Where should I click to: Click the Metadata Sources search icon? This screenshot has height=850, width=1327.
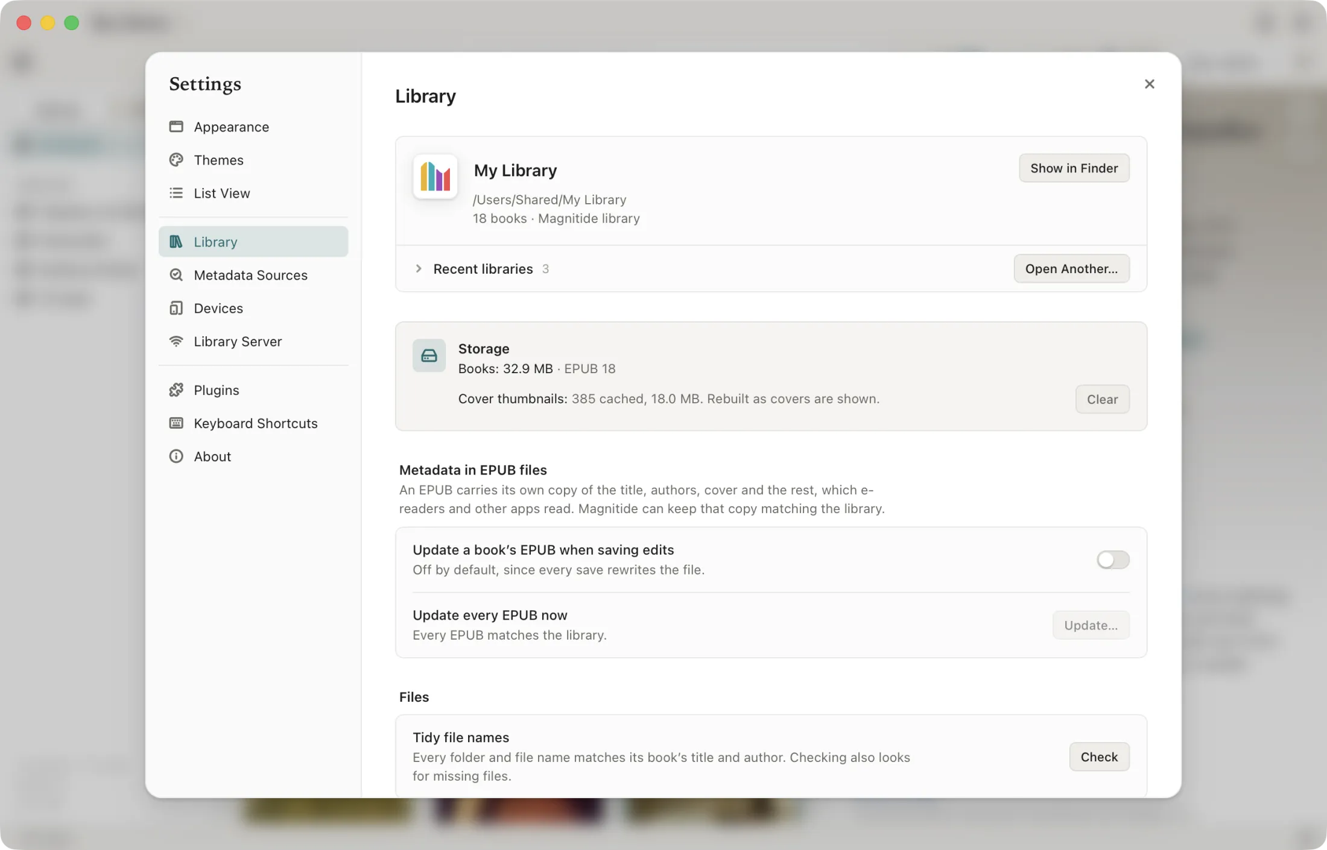point(176,275)
